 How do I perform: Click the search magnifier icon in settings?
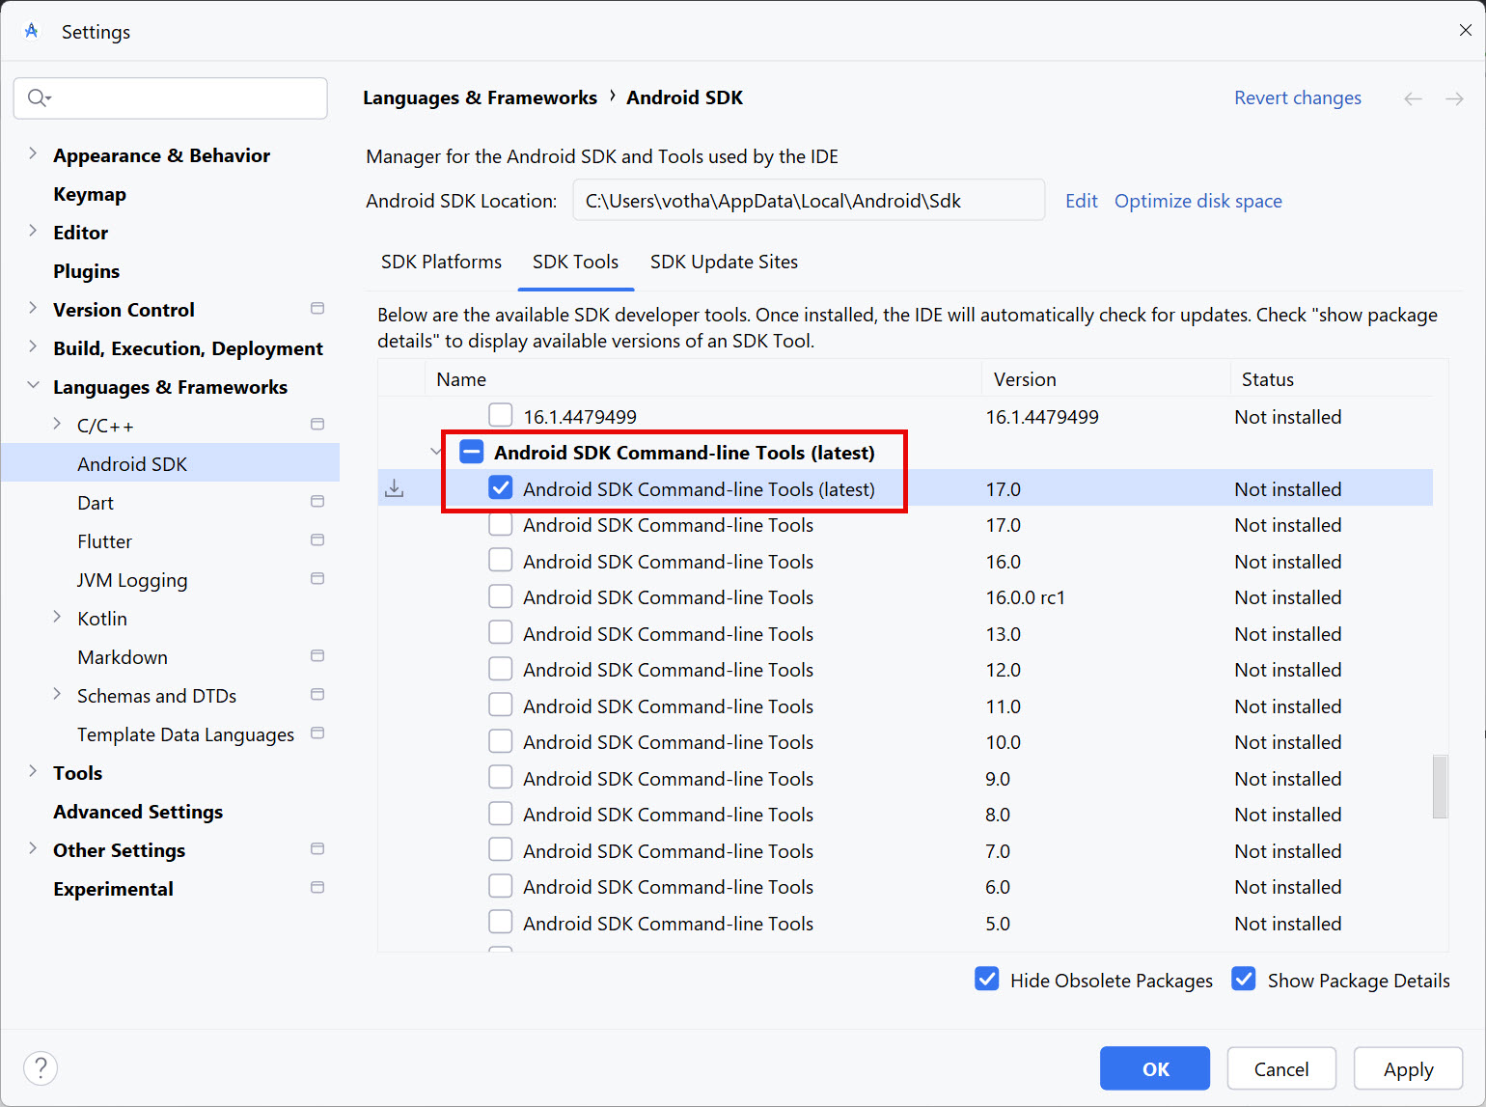click(x=39, y=97)
